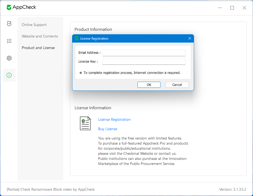Click the AppCheck logo in title bar

(21, 7)
